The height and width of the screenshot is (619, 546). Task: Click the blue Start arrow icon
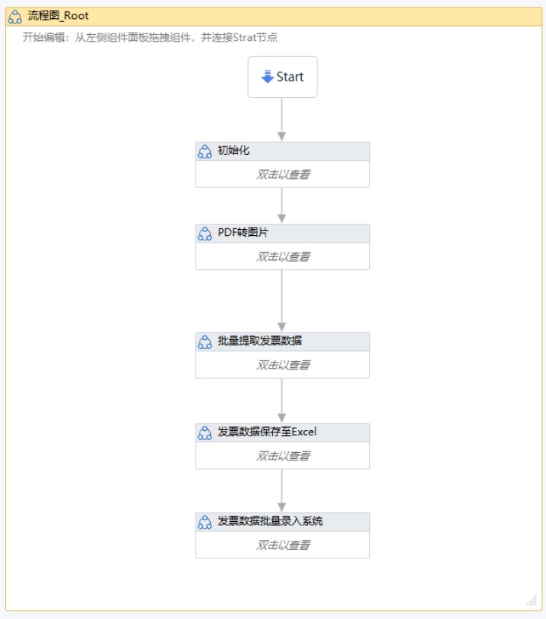267,77
